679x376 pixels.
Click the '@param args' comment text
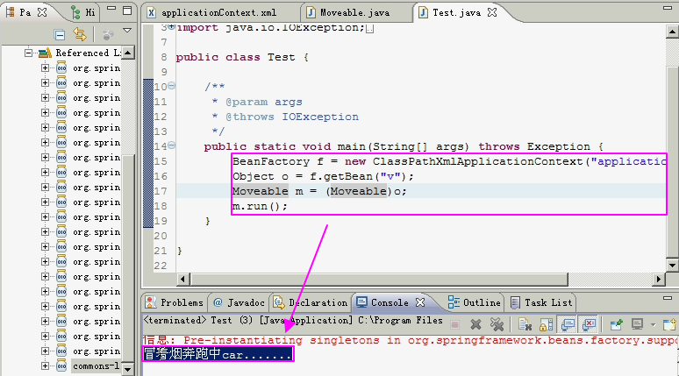click(264, 103)
